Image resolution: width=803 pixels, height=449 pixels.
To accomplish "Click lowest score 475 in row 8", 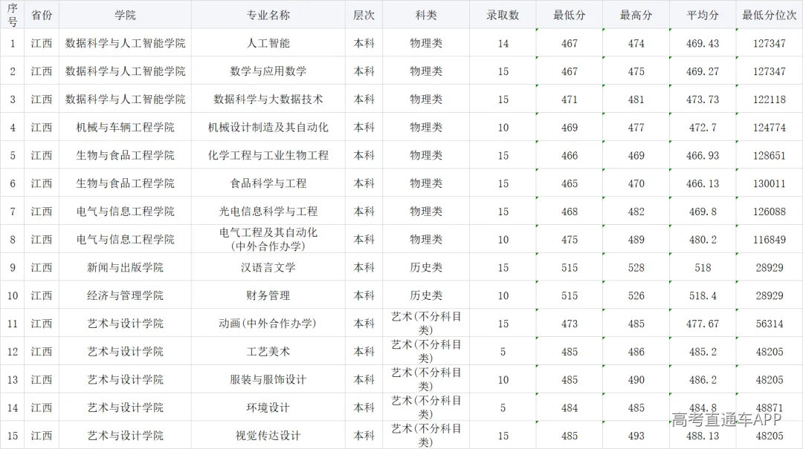I will [570, 239].
